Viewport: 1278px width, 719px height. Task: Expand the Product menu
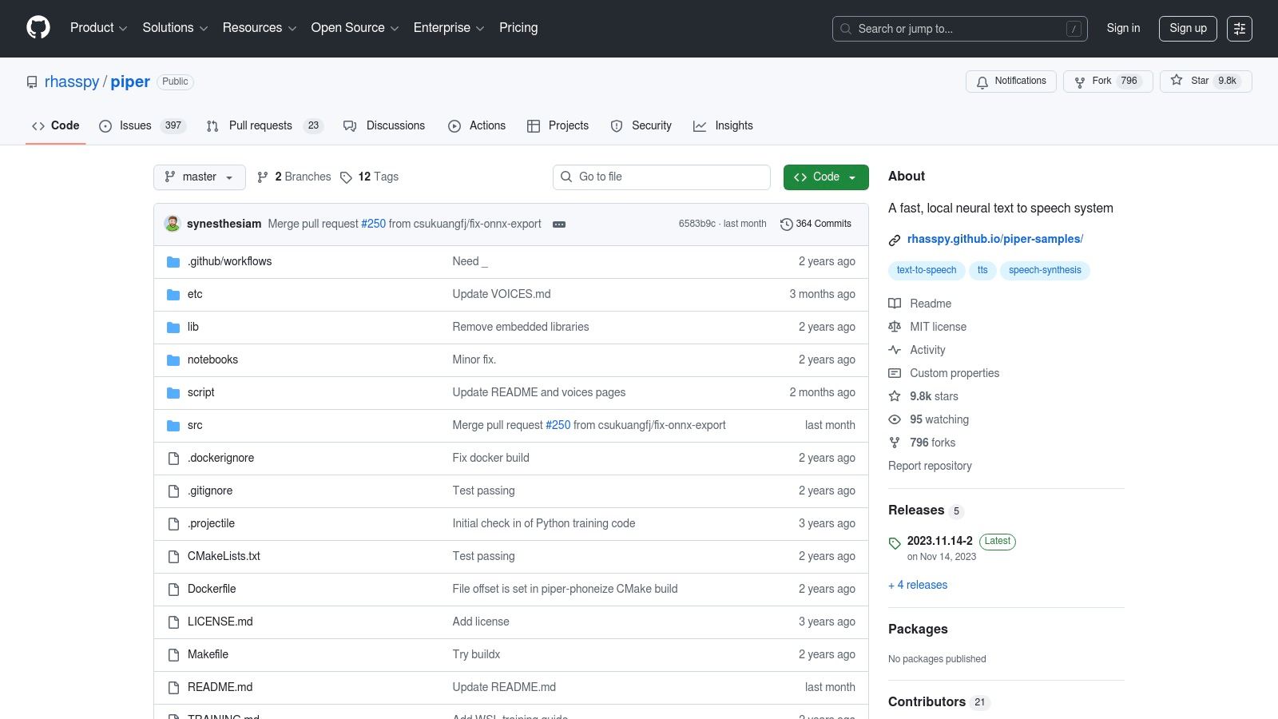(98, 28)
